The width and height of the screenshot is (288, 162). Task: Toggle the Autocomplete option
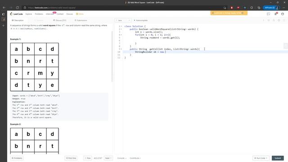tap(141, 20)
